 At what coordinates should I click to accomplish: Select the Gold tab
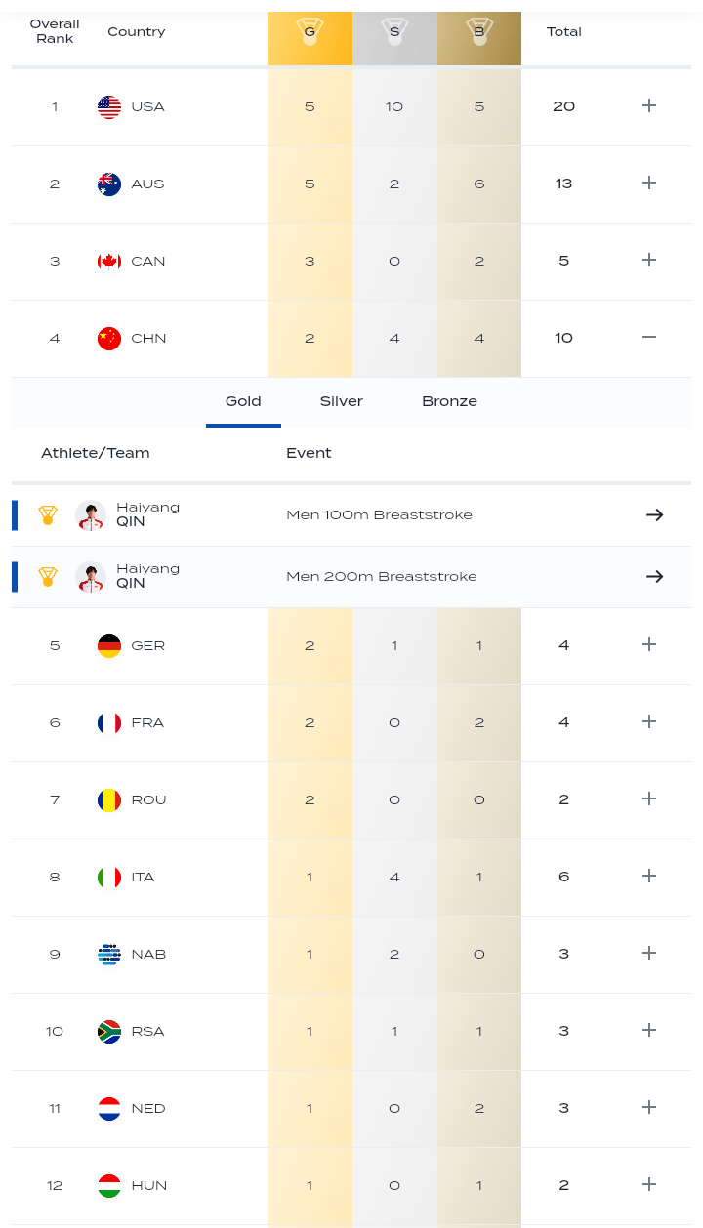(x=243, y=401)
